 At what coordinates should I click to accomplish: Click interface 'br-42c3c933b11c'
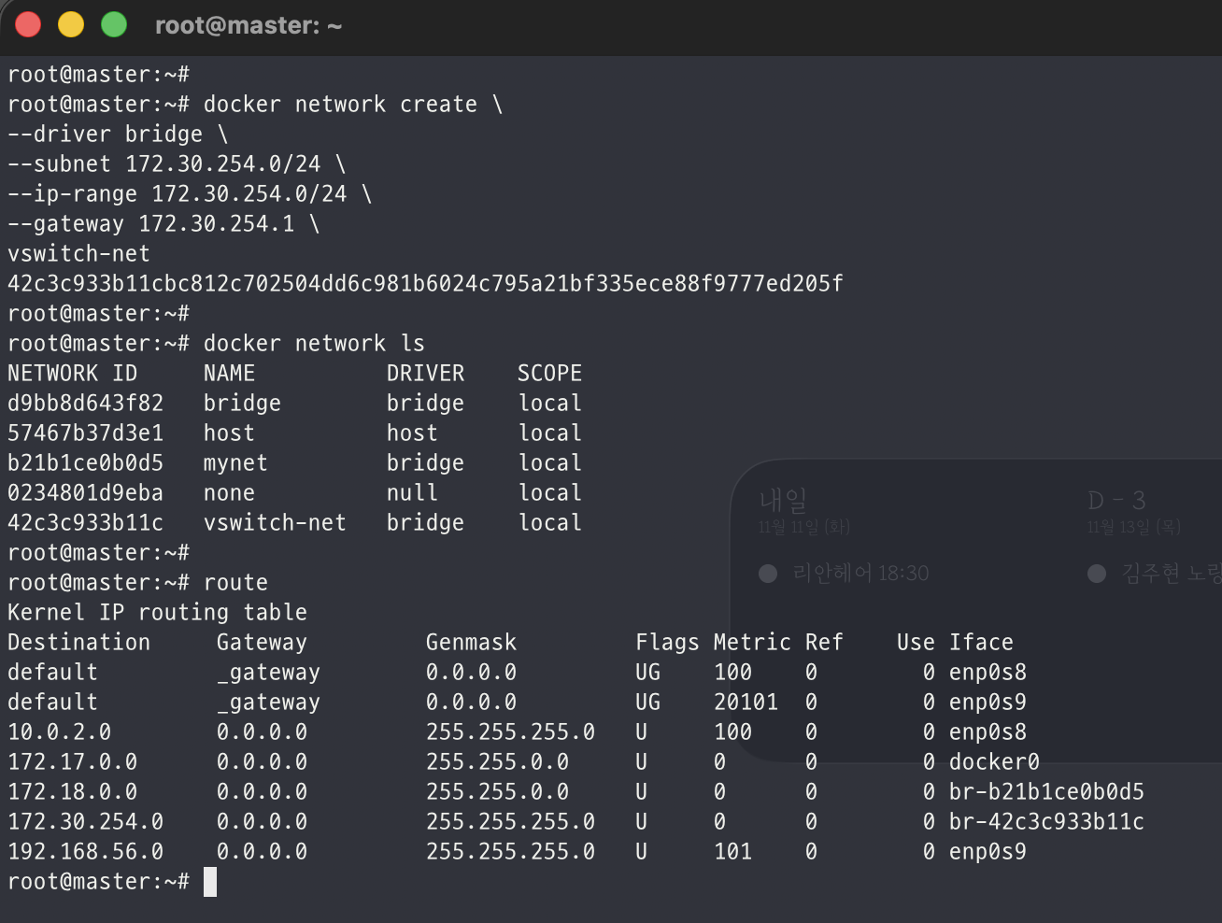point(1046,822)
